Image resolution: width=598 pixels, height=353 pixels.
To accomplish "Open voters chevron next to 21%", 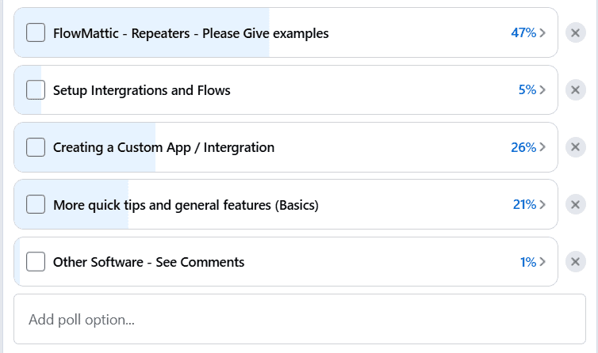I will pyautogui.click(x=542, y=204).
